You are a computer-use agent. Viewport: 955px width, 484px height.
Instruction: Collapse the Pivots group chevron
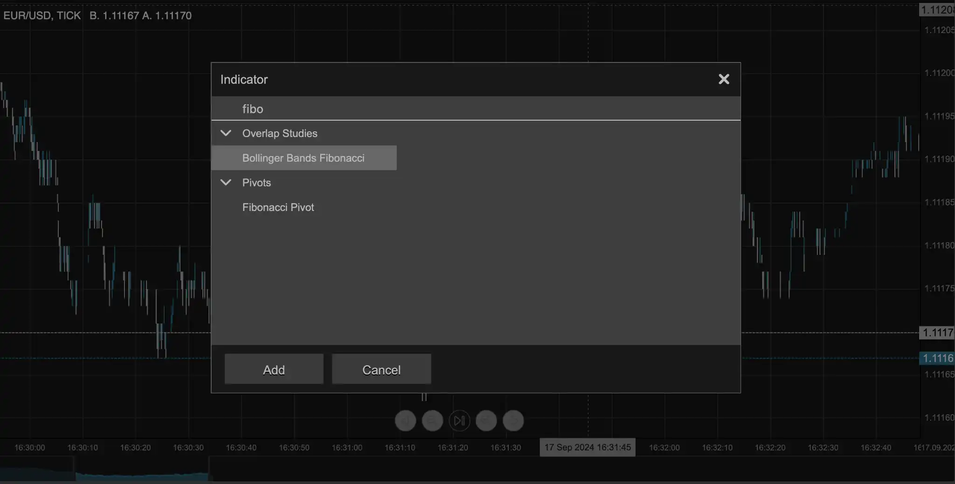pyautogui.click(x=226, y=183)
